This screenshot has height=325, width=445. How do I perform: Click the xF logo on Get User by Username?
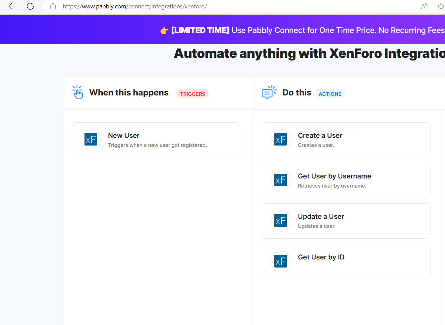click(281, 180)
